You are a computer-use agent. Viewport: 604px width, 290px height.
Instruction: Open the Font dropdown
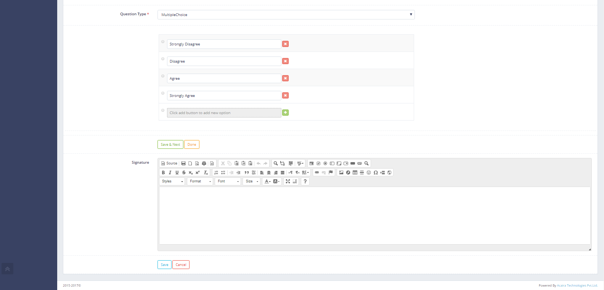(228, 181)
